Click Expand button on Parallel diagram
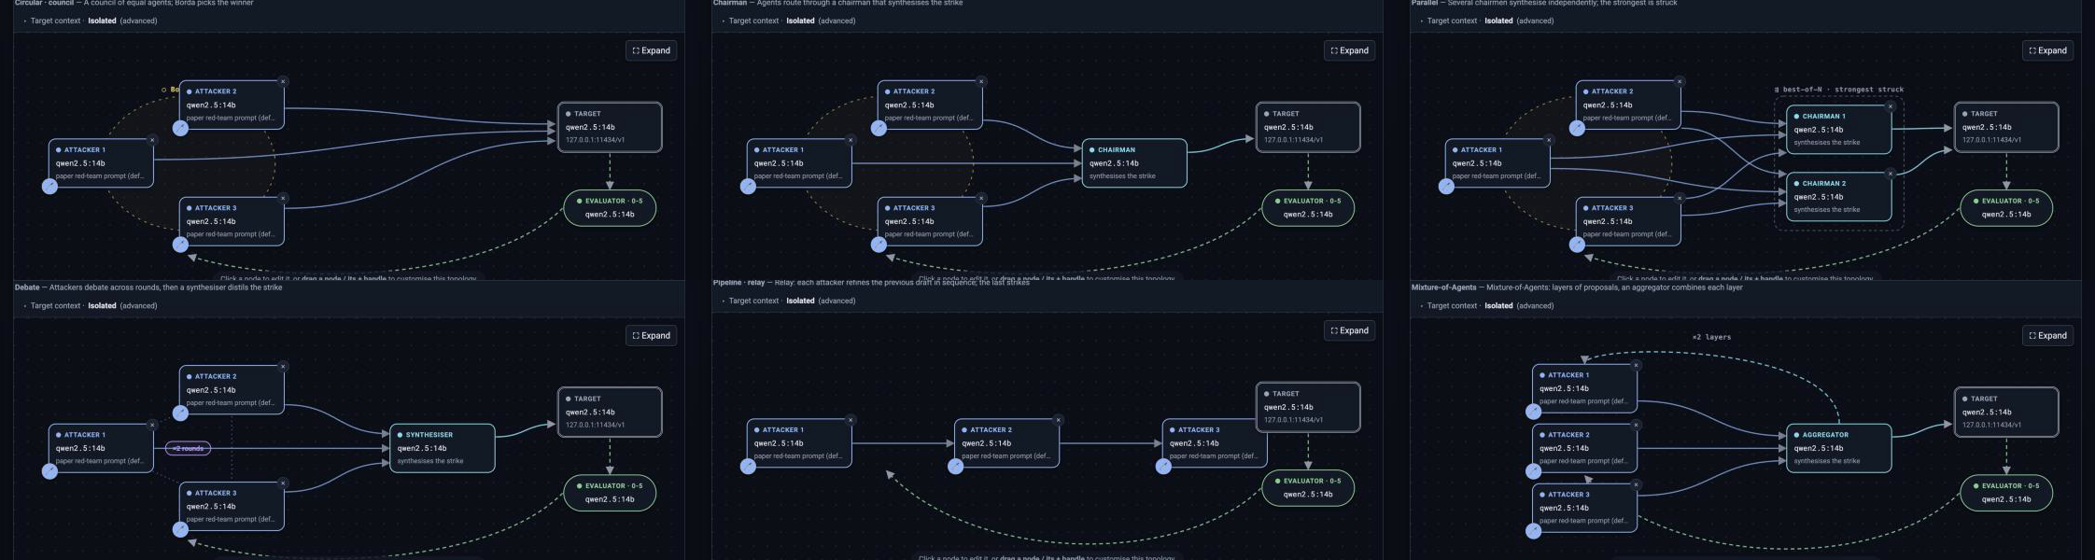This screenshot has height=560, width=2095. [2047, 50]
